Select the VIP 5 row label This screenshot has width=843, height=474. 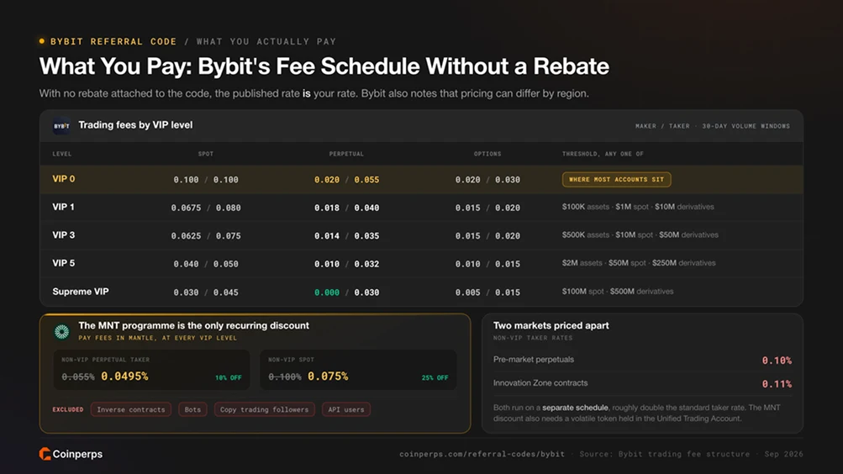pyautogui.click(x=63, y=263)
